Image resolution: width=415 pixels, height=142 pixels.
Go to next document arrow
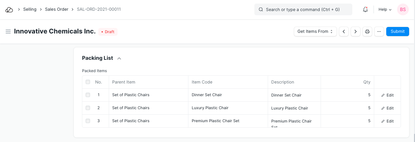pos(355,32)
